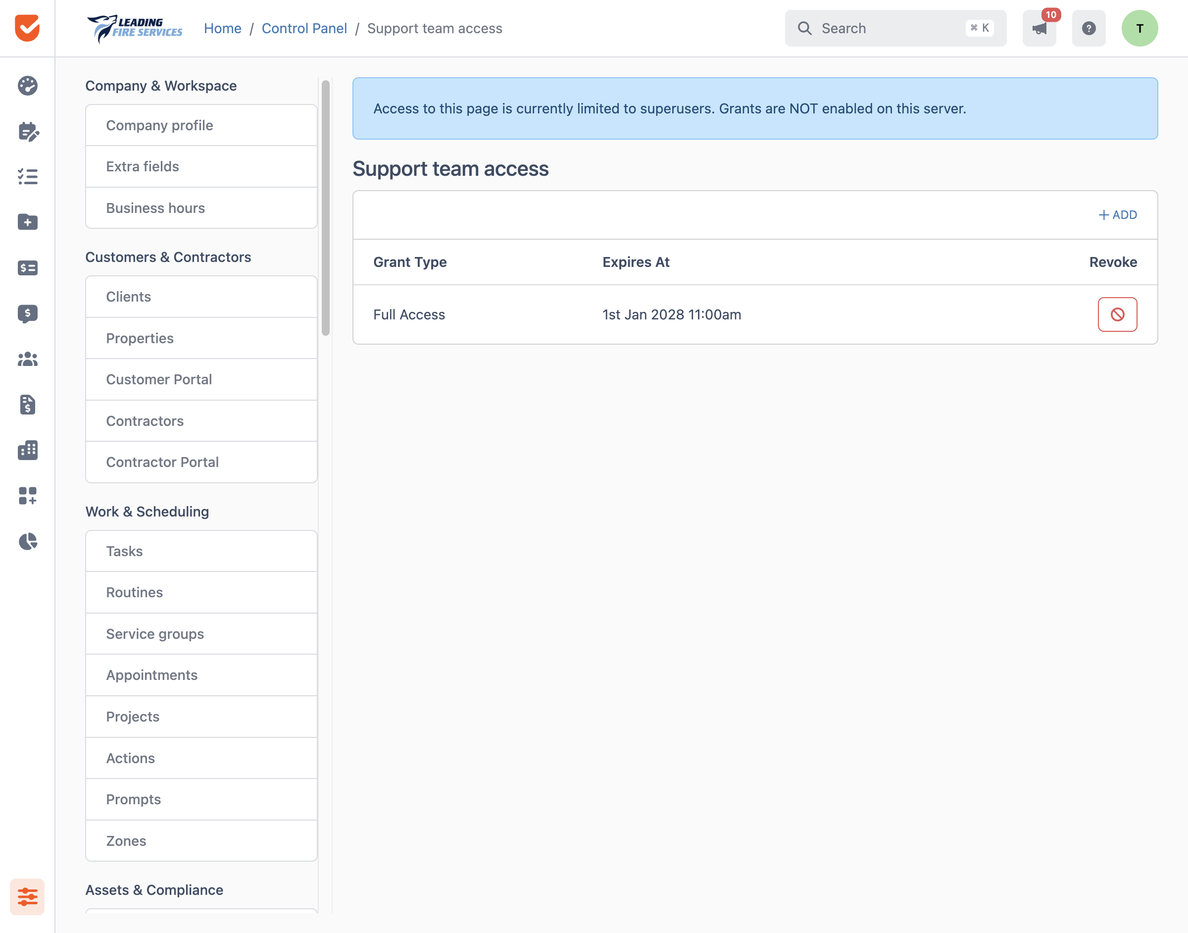
Task: Click the search magnifier icon
Action: coord(805,28)
